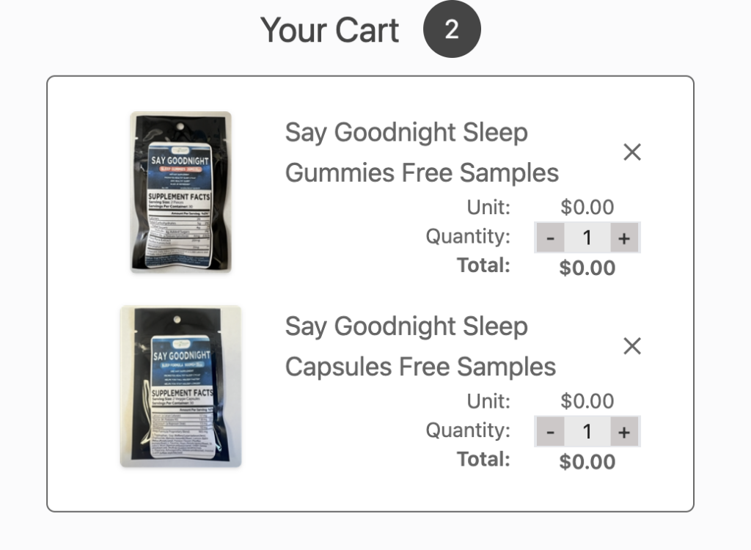Click the Your Cart heading
751x550 pixels.
click(330, 31)
